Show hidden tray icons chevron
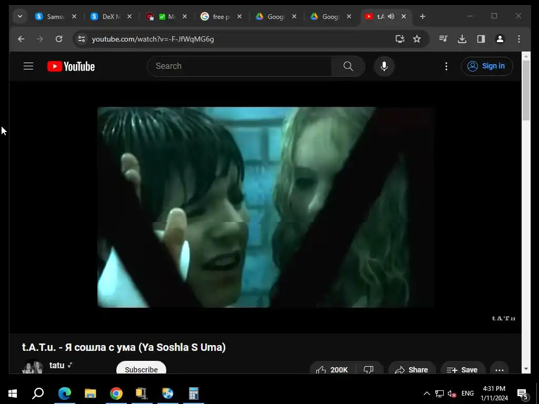 [426, 393]
